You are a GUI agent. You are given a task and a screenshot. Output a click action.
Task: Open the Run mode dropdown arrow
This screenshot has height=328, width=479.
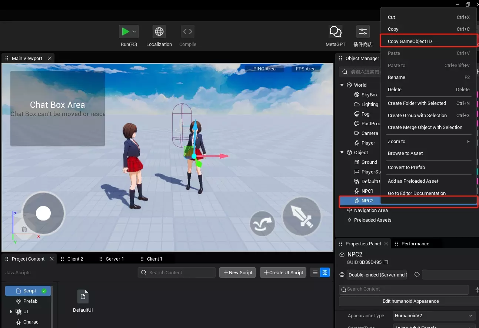tap(134, 32)
